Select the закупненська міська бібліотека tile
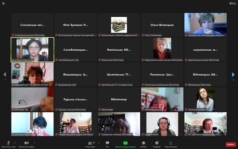Image resolution: width=238 pixels, height=149 pixels. 205,50
